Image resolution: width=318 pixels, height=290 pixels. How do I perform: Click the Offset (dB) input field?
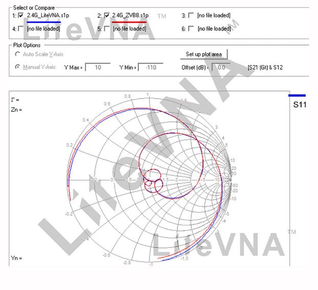tap(221, 67)
